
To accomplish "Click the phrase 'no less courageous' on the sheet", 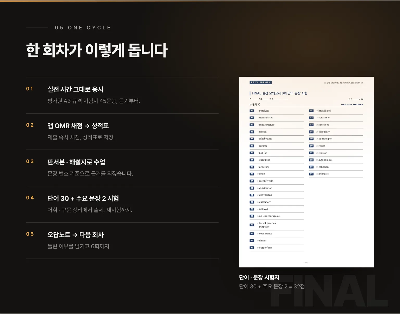I will click(x=270, y=216).
